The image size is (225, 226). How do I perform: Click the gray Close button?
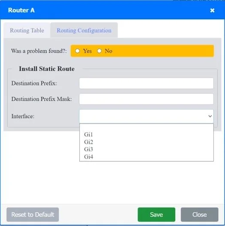tap(200, 214)
